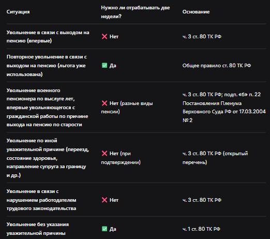Screen dimensions: 270x239
Task: Click 'Увольнение без указания уважительной причины' cell
Action: pos(38,229)
